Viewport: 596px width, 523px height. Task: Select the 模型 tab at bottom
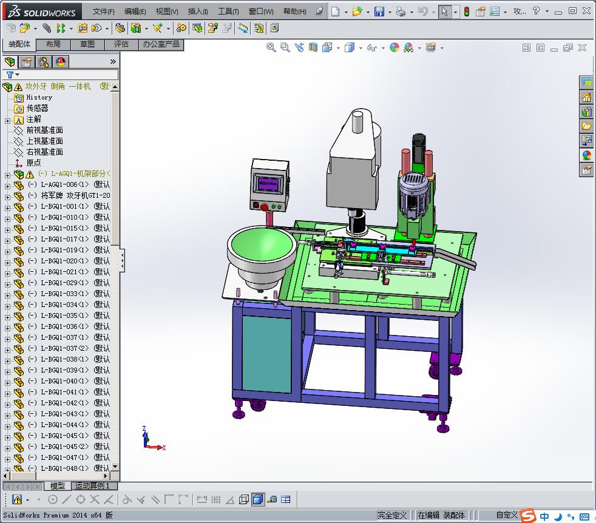58,486
